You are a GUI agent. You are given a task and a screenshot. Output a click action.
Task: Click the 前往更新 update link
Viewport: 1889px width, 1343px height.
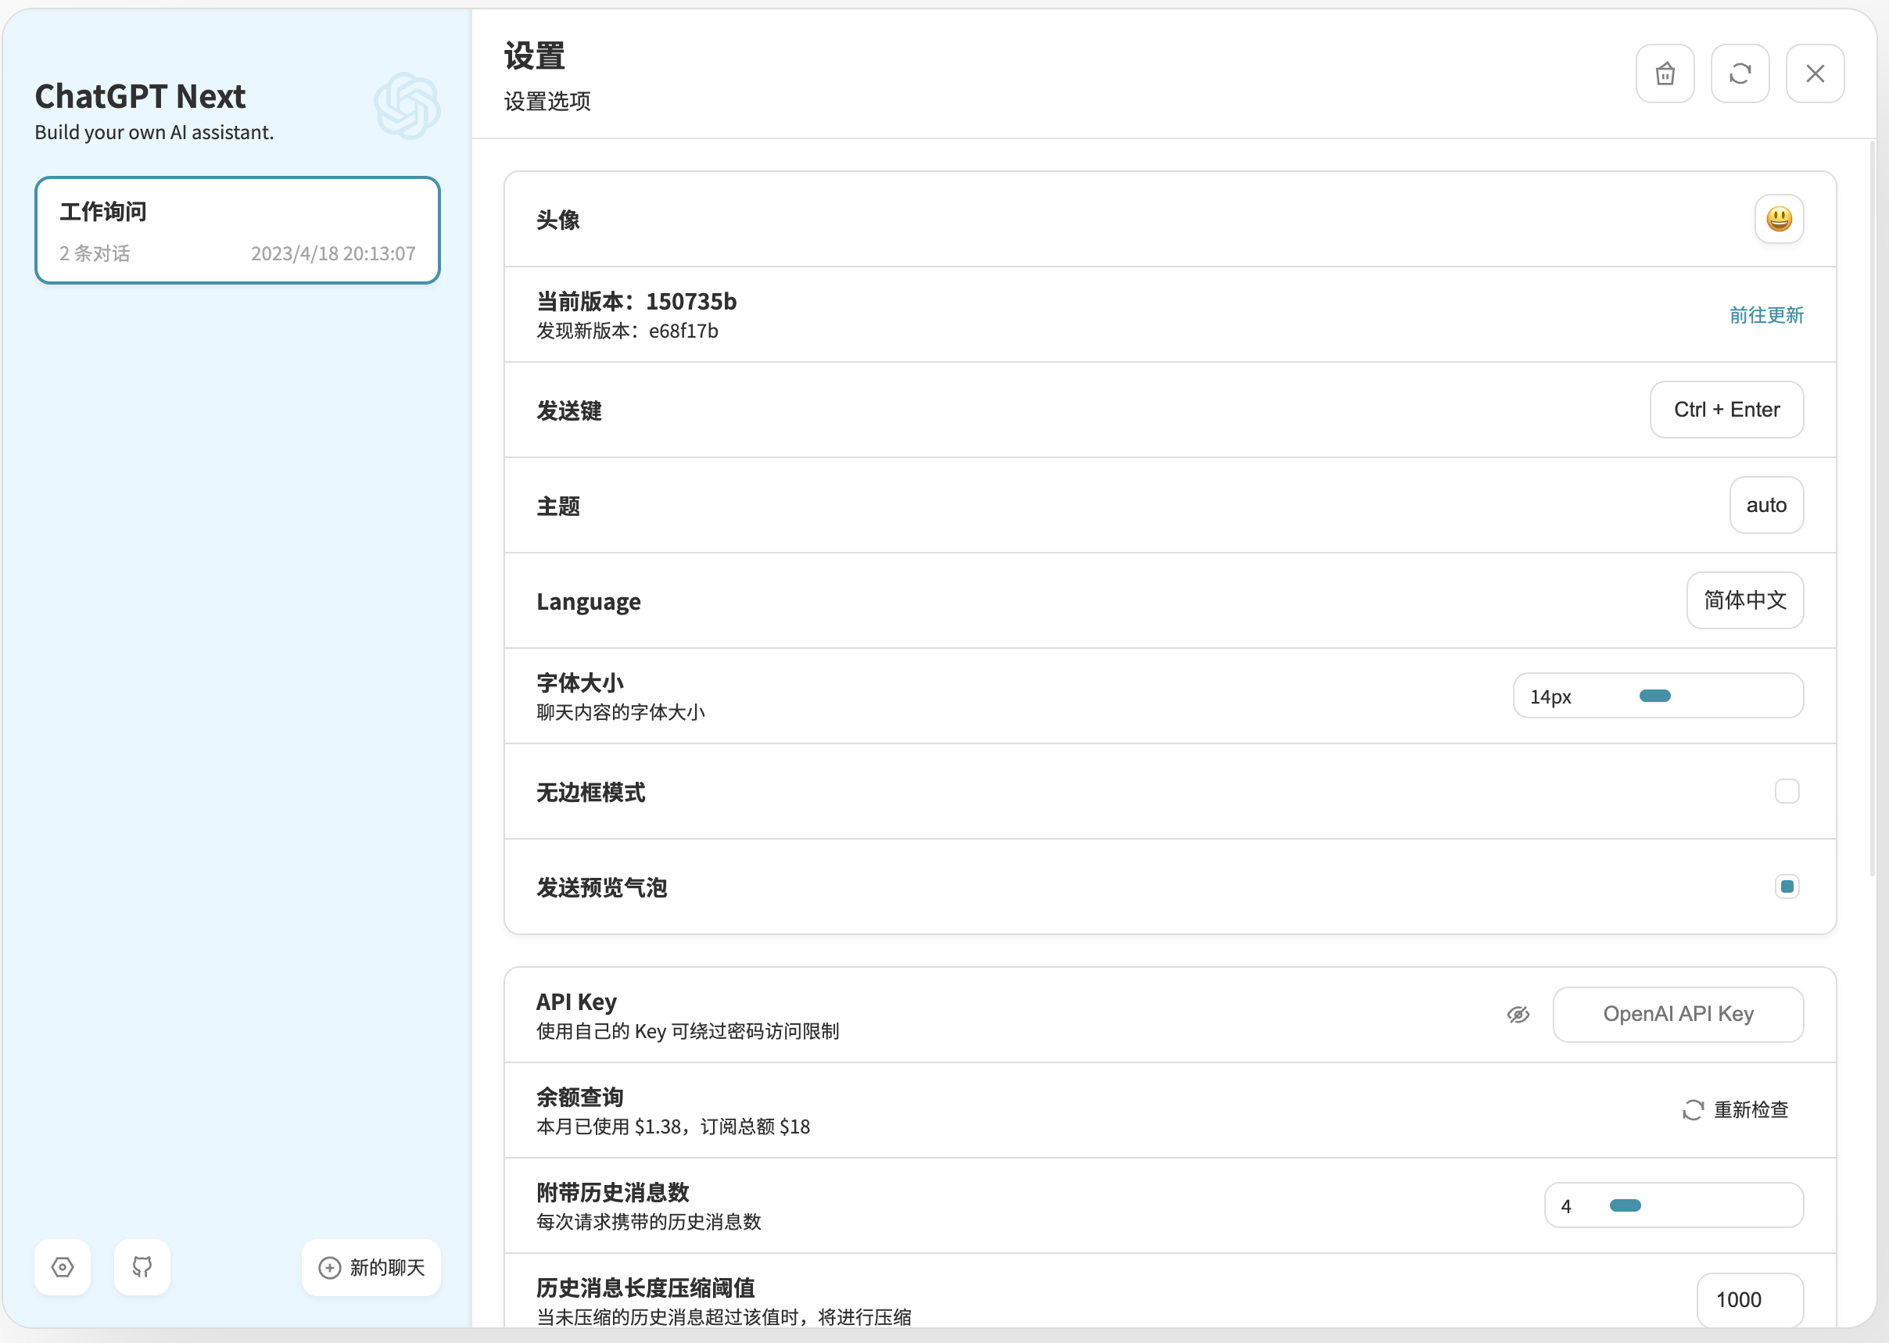[x=1766, y=315]
